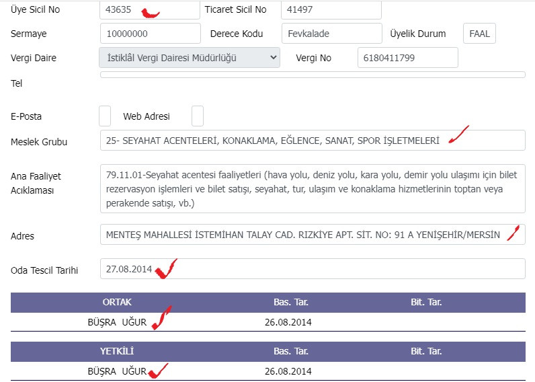Screen dimensions: 535x382
Task: Click Bit. Tar. header in ORTAK table
Action: point(426,302)
